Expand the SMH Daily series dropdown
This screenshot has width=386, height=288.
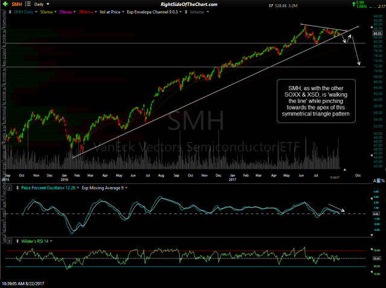coord(24,11)
